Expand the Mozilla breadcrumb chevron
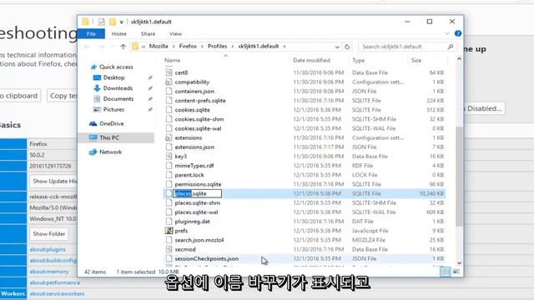The image size is (534, 300). [174, 47]
